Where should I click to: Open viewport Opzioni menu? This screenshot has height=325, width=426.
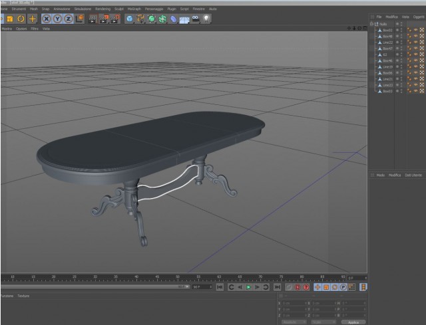click(x=21, y=29)
